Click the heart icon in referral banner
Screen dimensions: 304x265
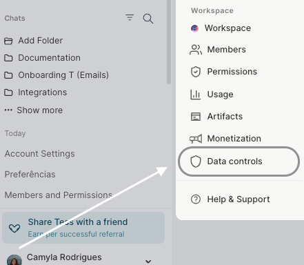(x=14, y=228)
